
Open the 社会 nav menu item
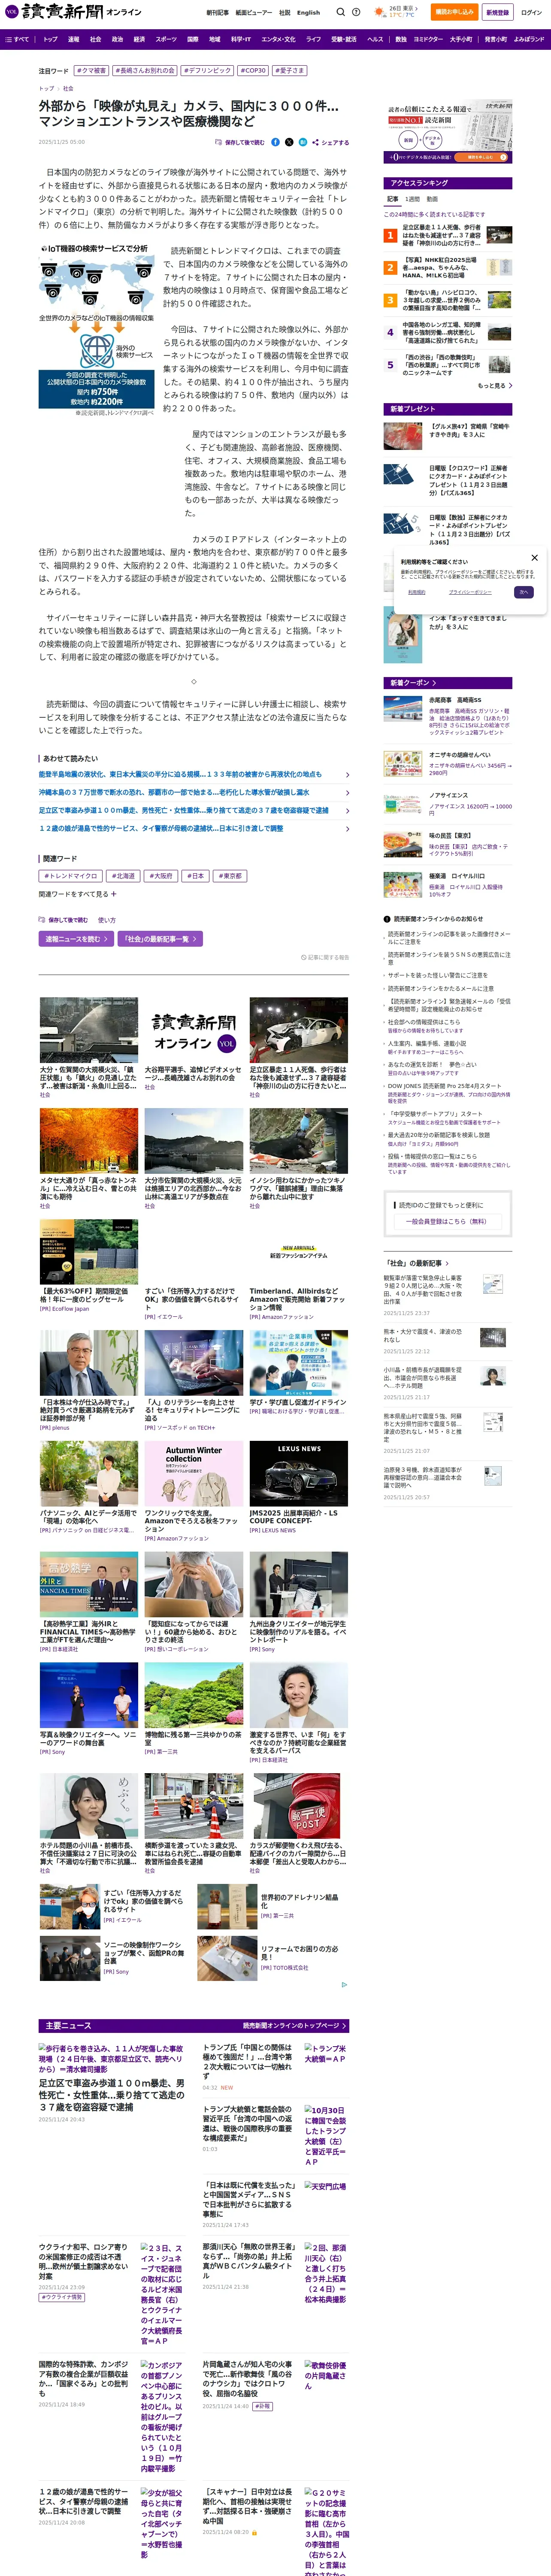coord(95,39)
